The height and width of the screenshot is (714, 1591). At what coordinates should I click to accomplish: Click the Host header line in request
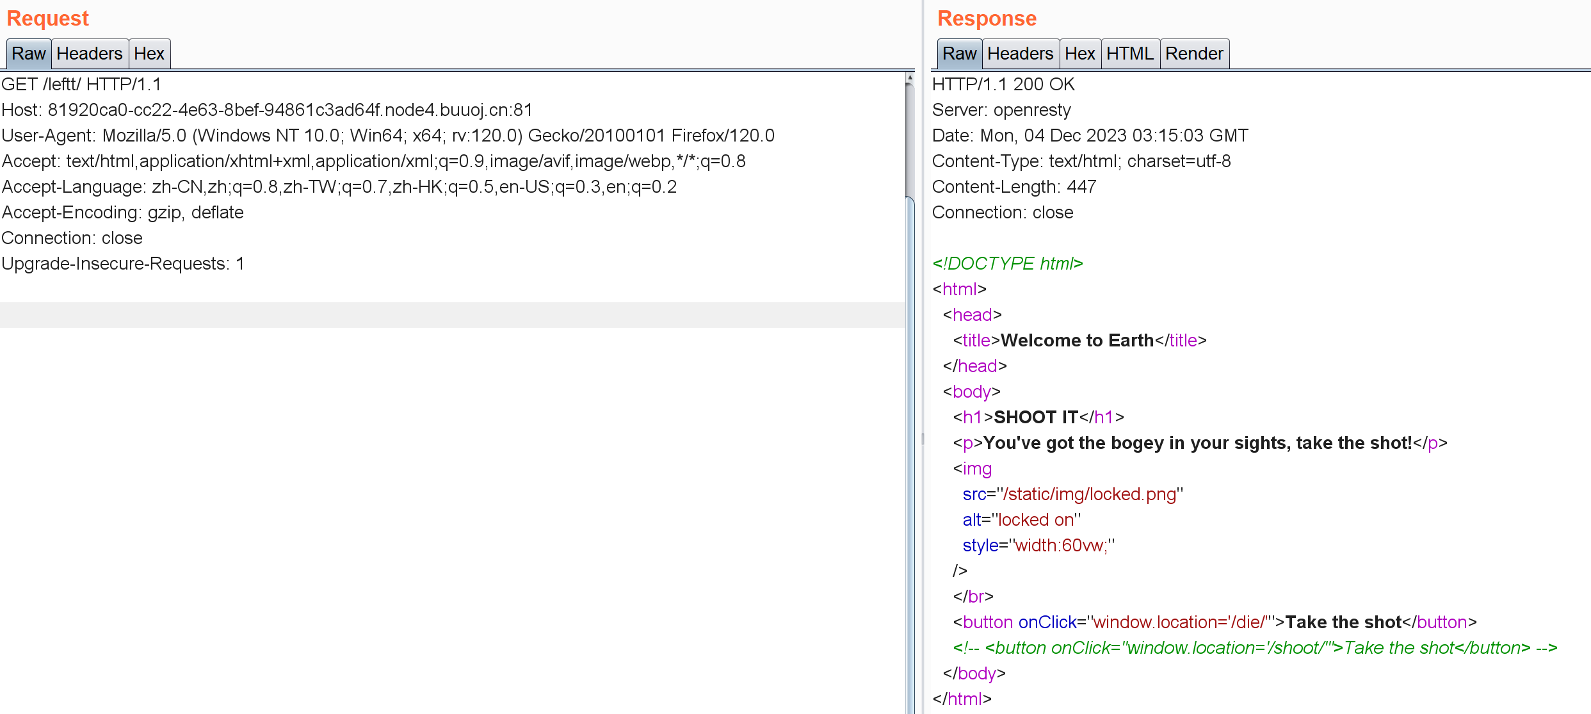[267, 110]
